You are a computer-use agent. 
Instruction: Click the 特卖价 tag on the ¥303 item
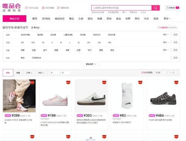(80, 115)
